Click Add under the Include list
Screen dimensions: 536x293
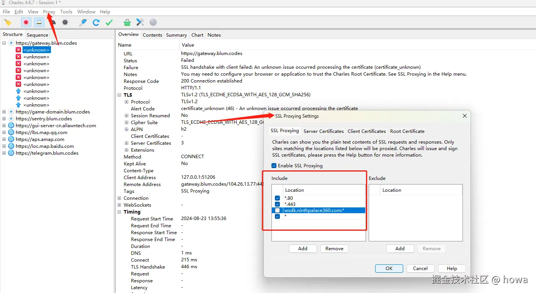[303, 249]
